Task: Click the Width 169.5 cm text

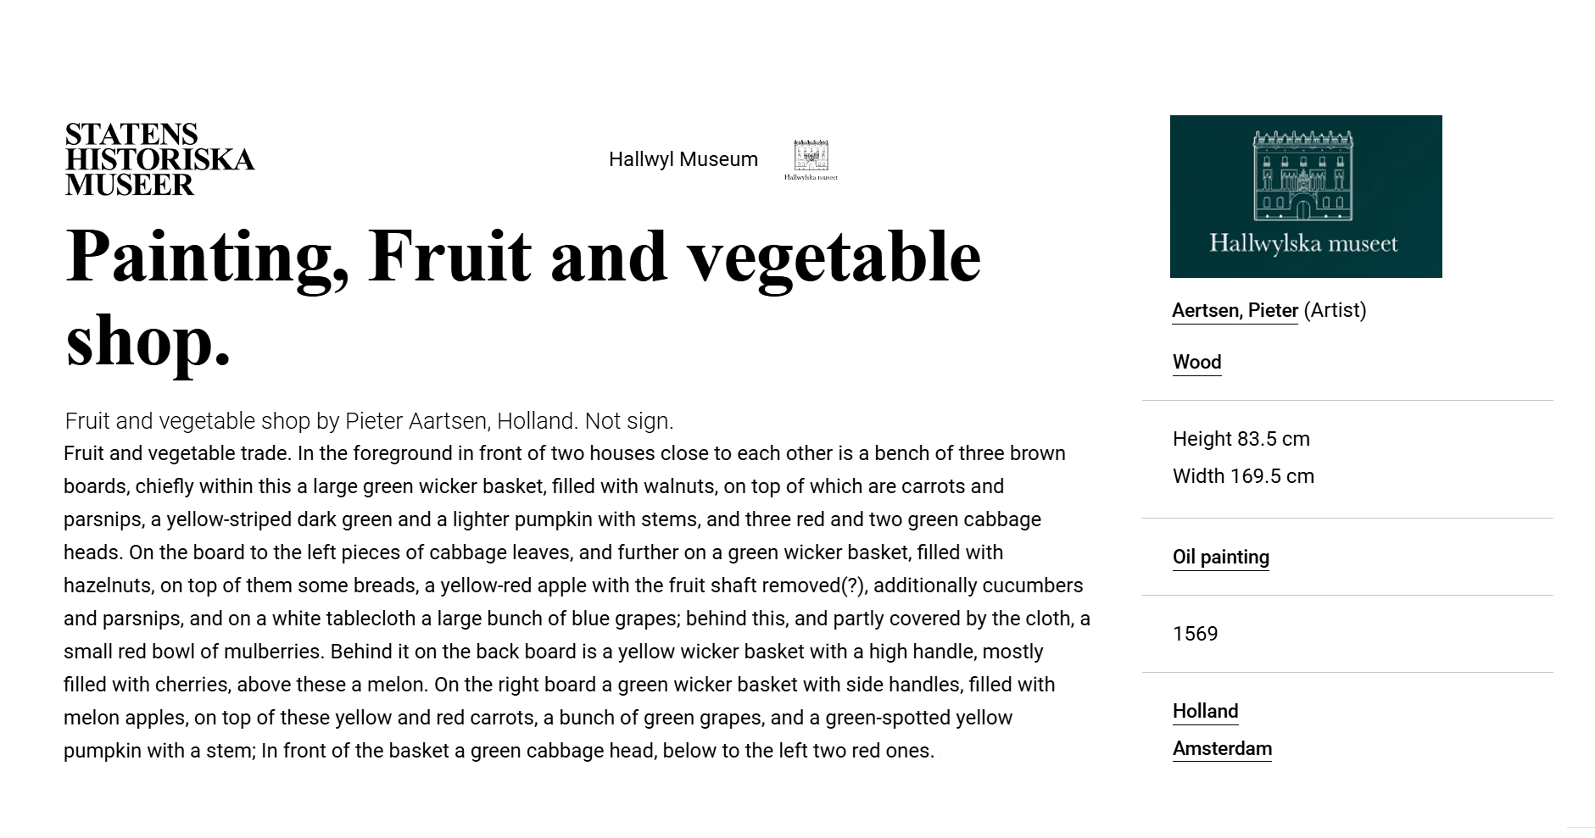Action: (x=1243, y=476)
